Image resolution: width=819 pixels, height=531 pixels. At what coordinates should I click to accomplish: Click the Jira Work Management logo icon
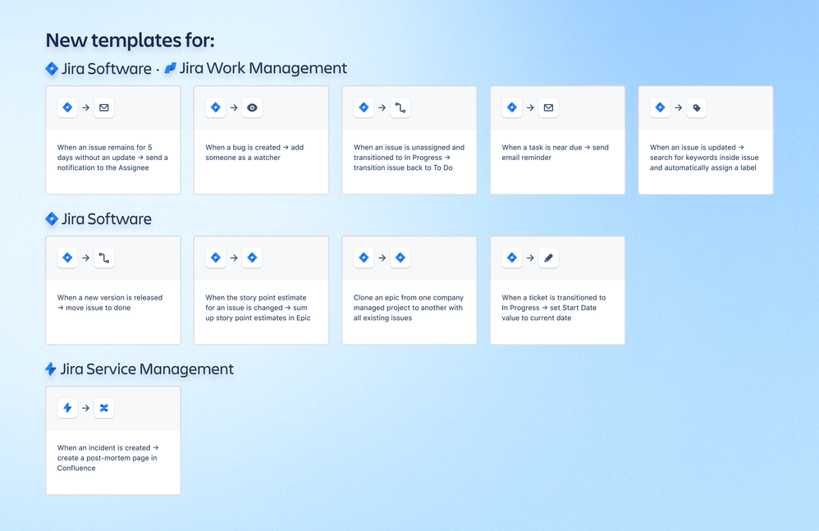click(x=170, y=68)
